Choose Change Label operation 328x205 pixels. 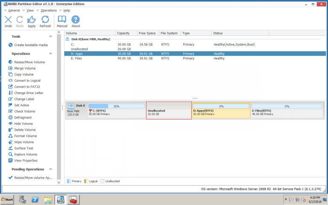tap(21, 99)
